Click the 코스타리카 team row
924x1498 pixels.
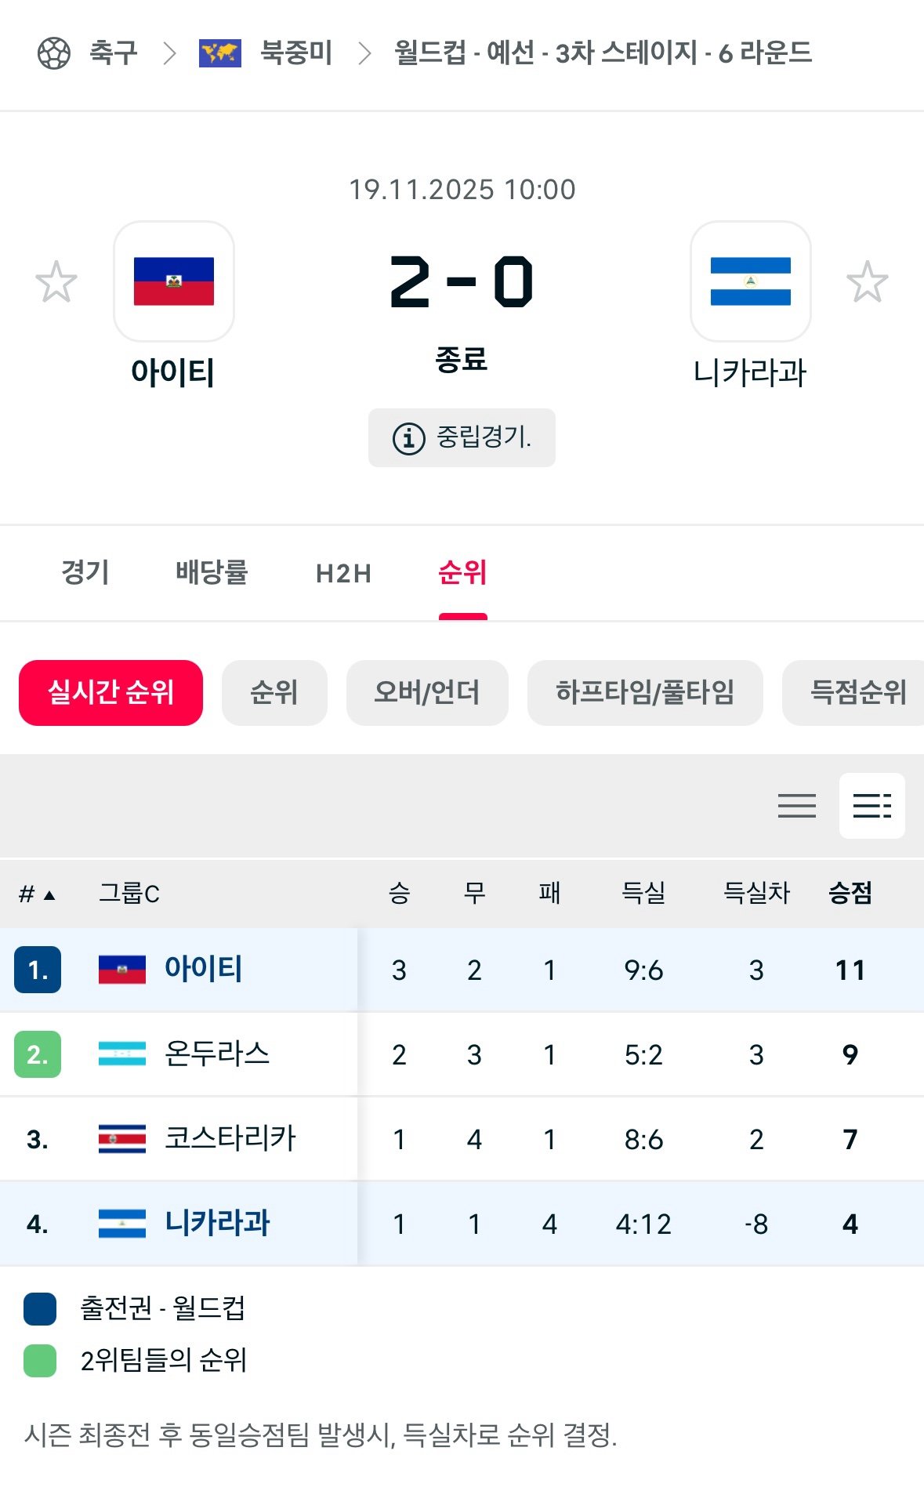click(x=230, y=1138)
